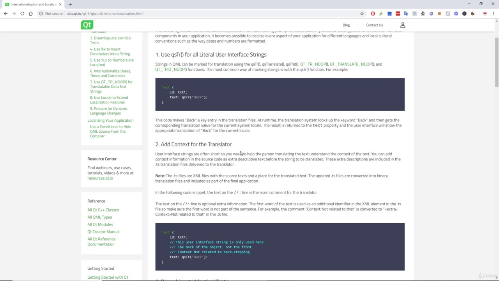The width and height of the screenshot is (499, 281).
Task: Click the first code block with qsTr("Back")
Action: point(280,94)
